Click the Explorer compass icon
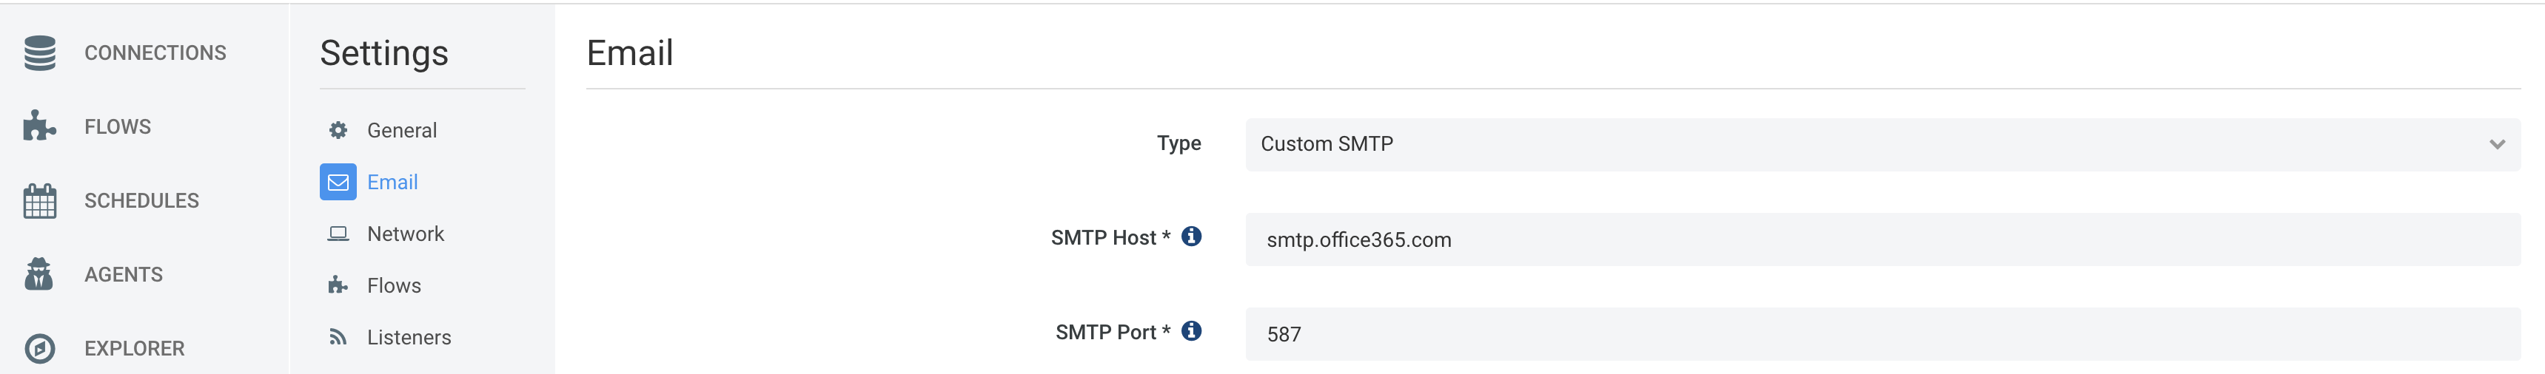 pyautogui.click(x=39, y=348)
